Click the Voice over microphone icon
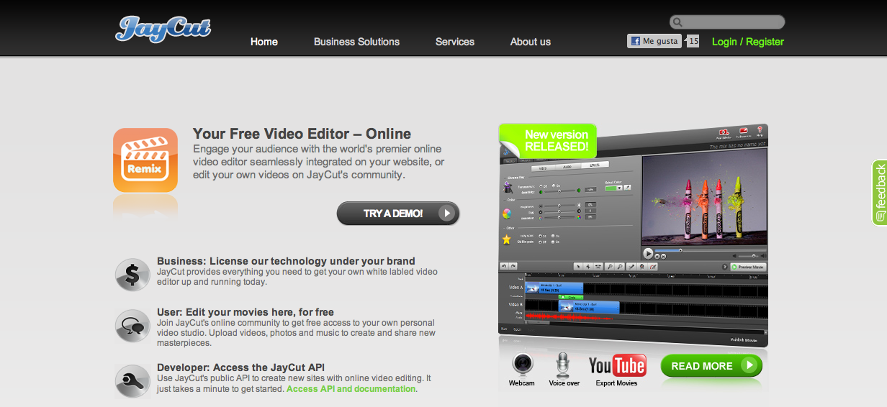This screenshot has width=887, height=407. point(563,365)
